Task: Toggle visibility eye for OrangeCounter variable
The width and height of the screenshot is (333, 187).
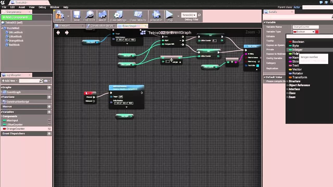Action: [x=49, y=129]
